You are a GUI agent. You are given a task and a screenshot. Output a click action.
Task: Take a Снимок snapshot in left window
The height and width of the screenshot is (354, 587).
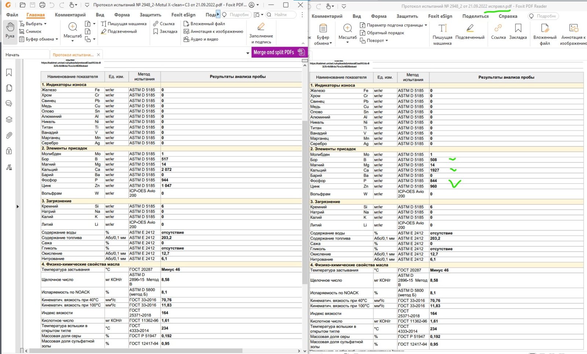tap(30, 32)
